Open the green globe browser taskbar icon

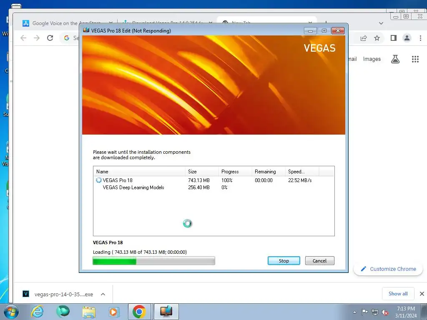coord(63,312)
